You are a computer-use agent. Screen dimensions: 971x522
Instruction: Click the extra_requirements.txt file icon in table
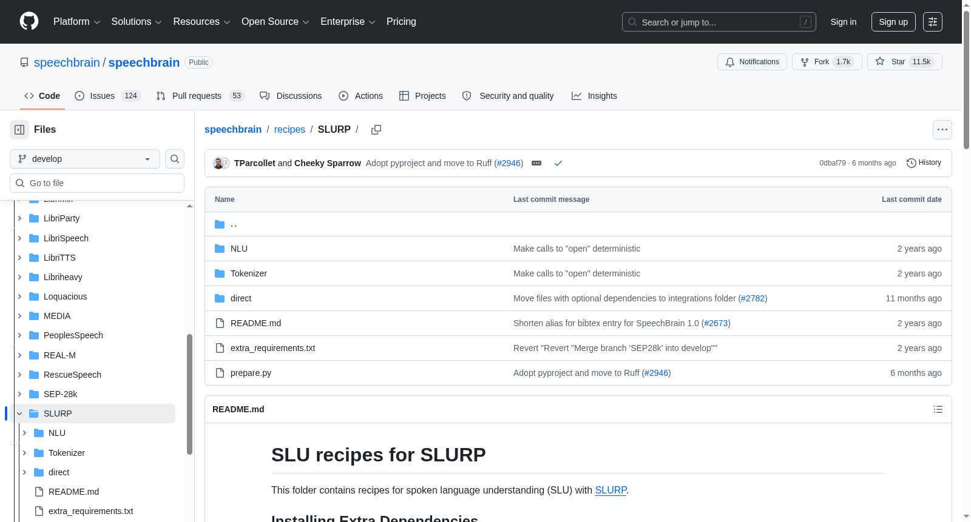220,348
